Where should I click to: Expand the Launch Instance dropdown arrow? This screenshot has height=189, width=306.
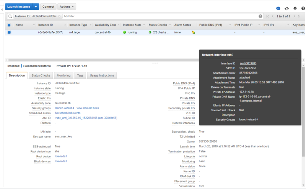[36, 6]
